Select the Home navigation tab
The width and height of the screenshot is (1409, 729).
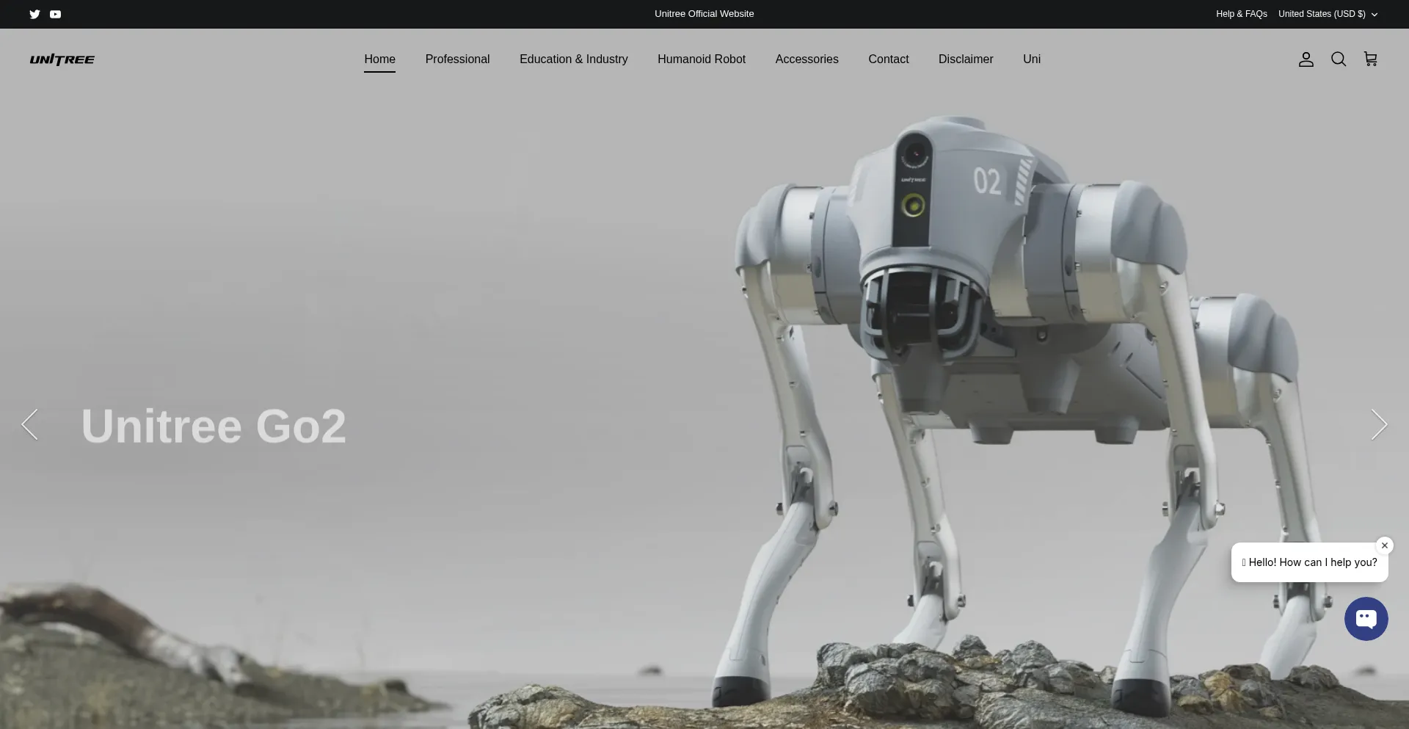pyautogui.click(x=379, y=59)
